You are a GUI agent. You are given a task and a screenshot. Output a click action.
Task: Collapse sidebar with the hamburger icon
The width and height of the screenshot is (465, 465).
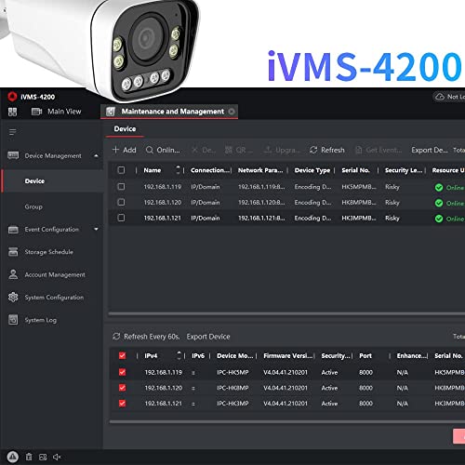[12, 132]
